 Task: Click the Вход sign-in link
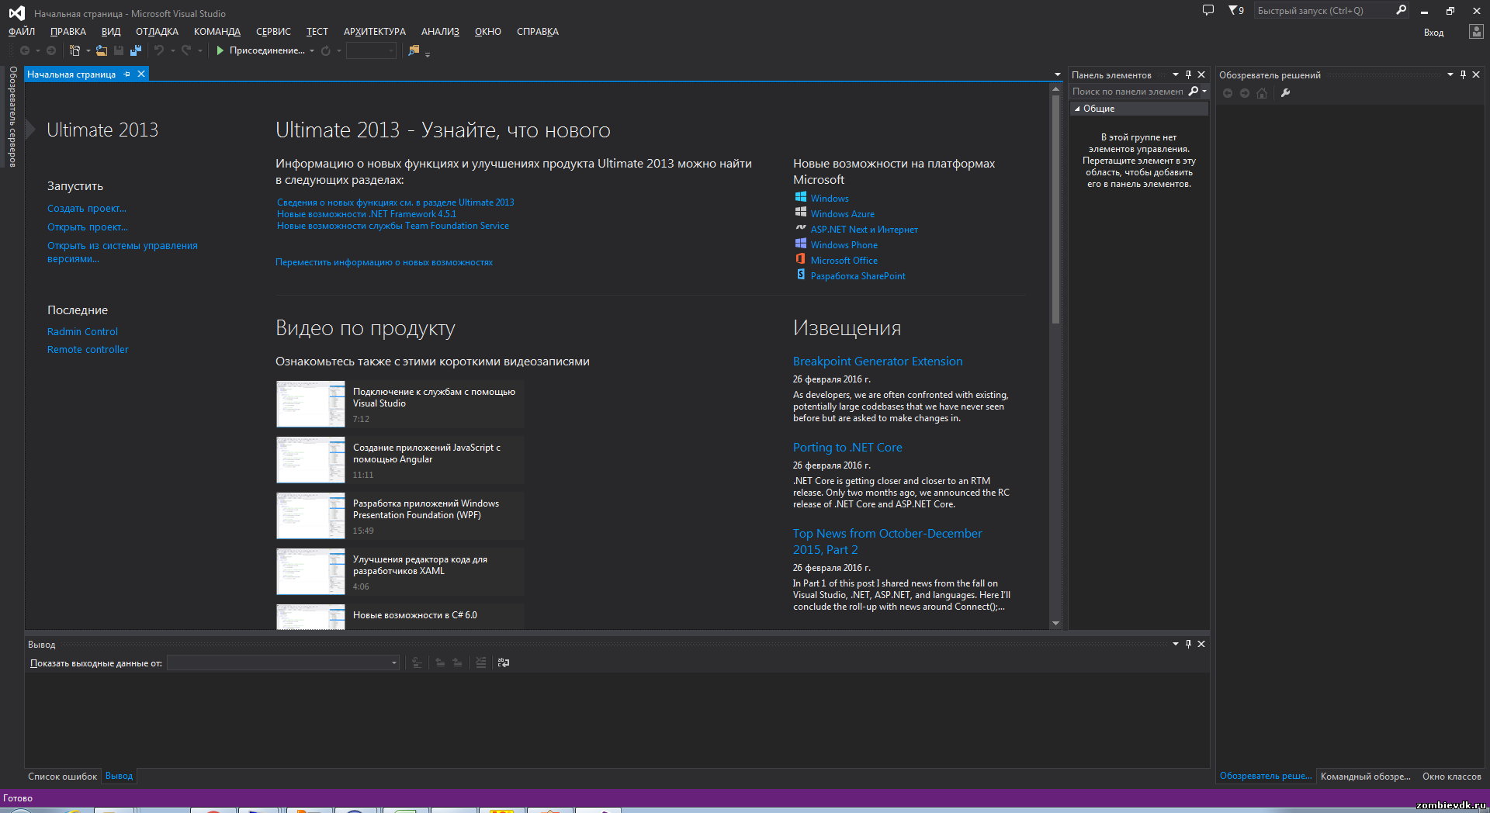[1433, 33]
